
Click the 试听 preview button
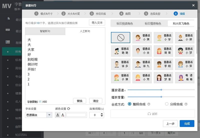[152, 114]
